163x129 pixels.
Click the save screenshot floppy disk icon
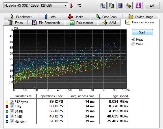point(120,5)
